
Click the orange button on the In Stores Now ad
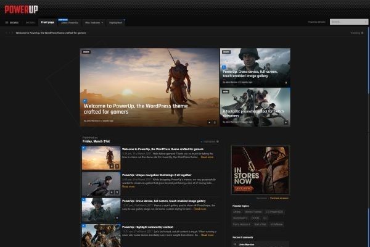(x=243, y=188)
